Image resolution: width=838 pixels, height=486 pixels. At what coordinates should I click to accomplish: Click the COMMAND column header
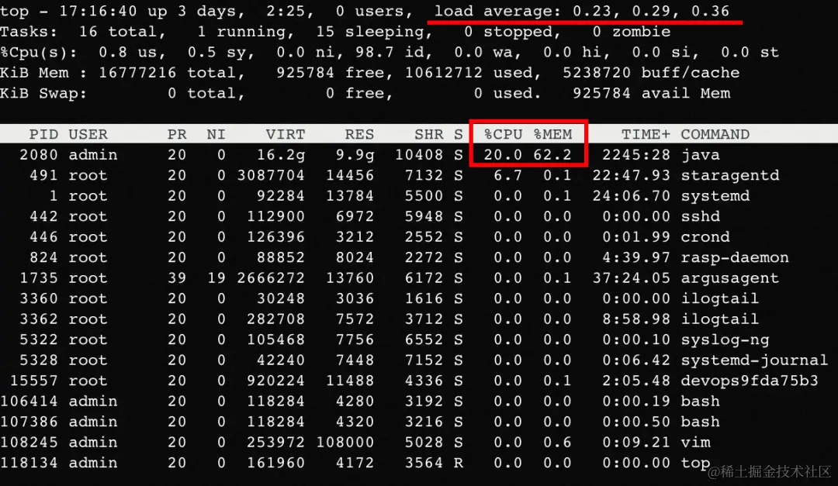click(x=715, y=134)
